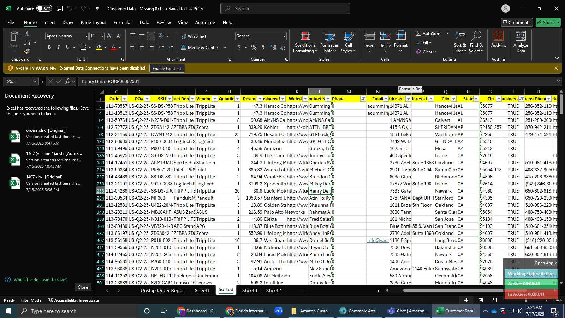Decrease font size icon
The width and height of the screenshot is (565, 318).
(119, 36)
